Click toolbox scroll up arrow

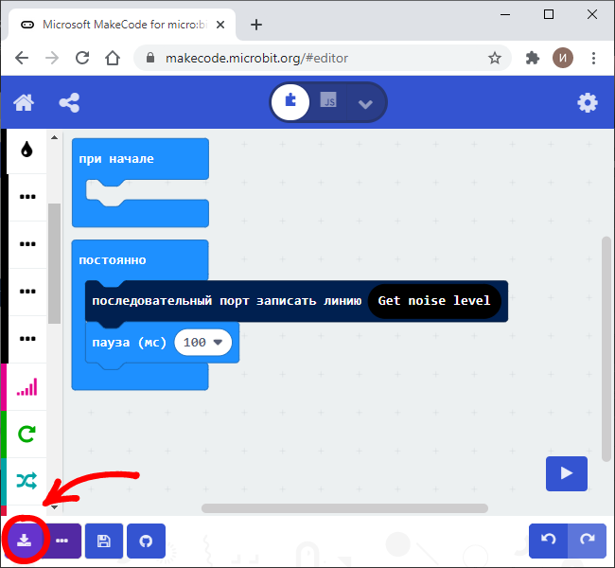(x=55, y=137)
